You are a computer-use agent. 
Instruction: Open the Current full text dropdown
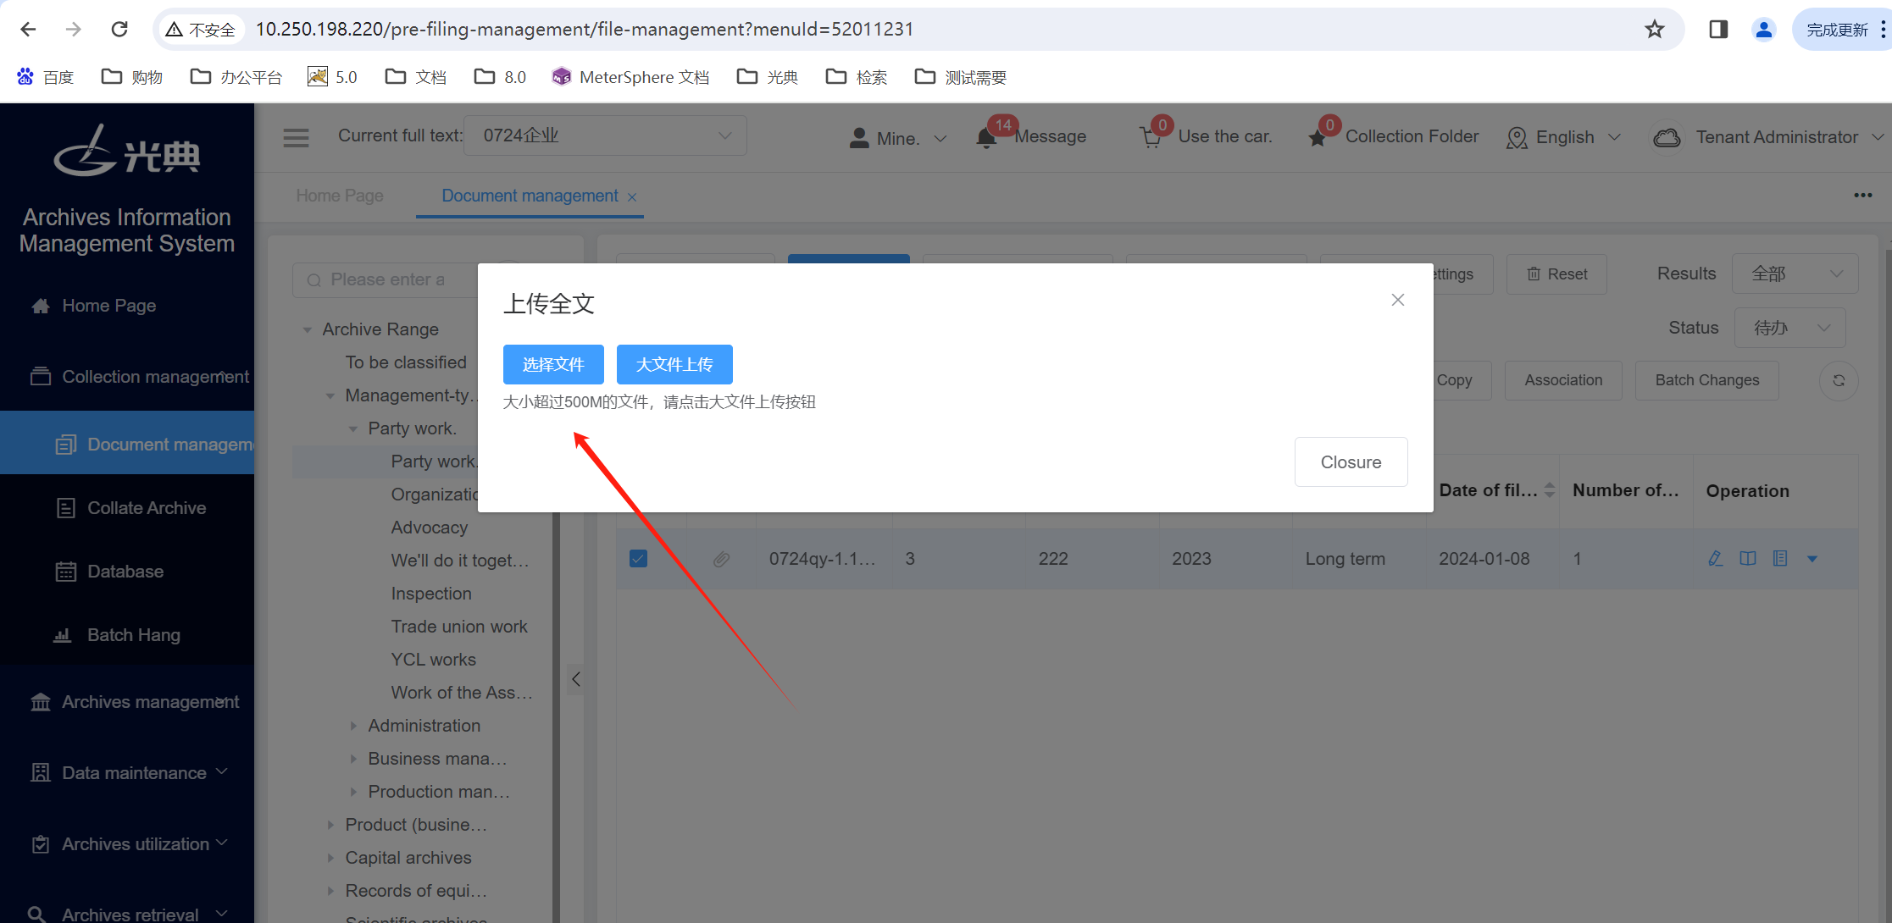point(605,135)
